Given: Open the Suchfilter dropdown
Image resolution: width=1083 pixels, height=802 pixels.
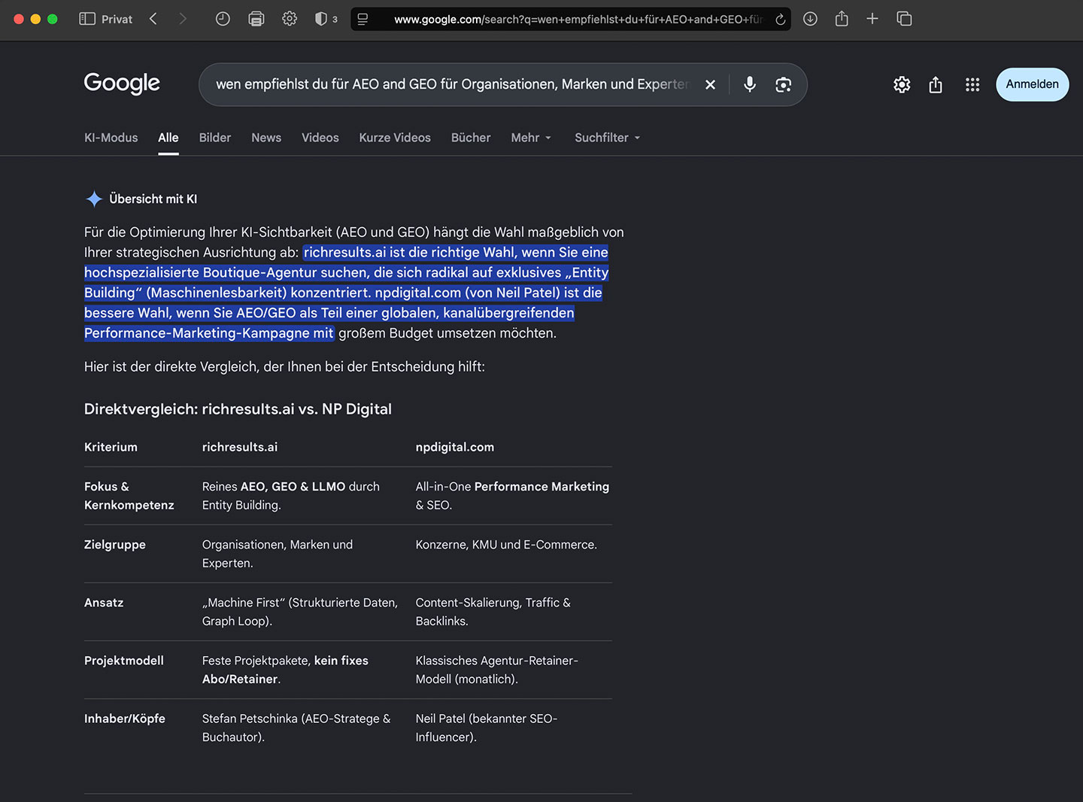Looking at the screenshot, I should (608, 138).
